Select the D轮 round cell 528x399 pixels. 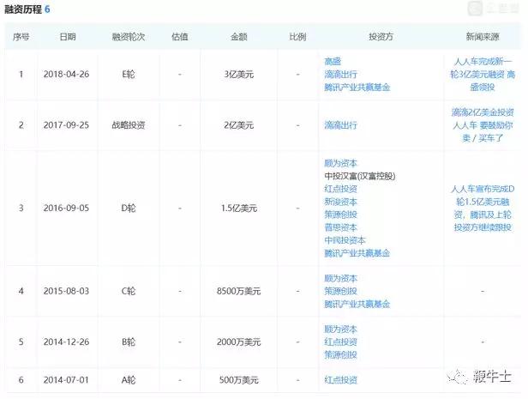tap(129, 209)
